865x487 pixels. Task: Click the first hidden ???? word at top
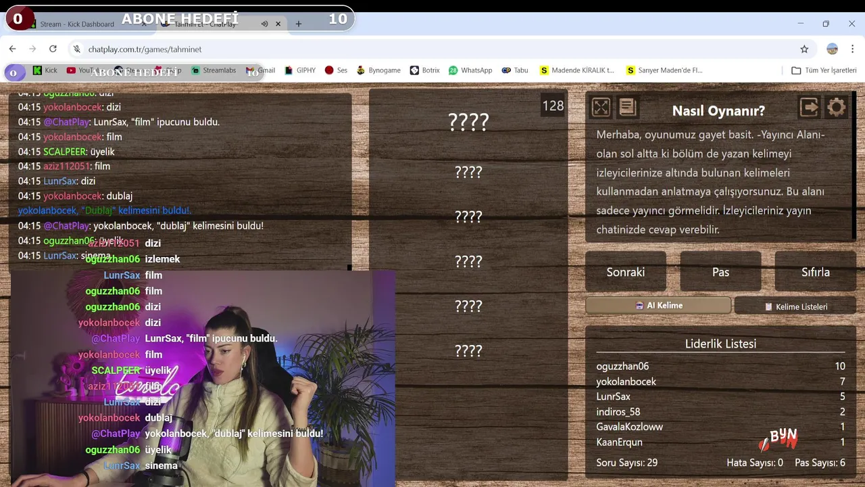click(468, 122)
